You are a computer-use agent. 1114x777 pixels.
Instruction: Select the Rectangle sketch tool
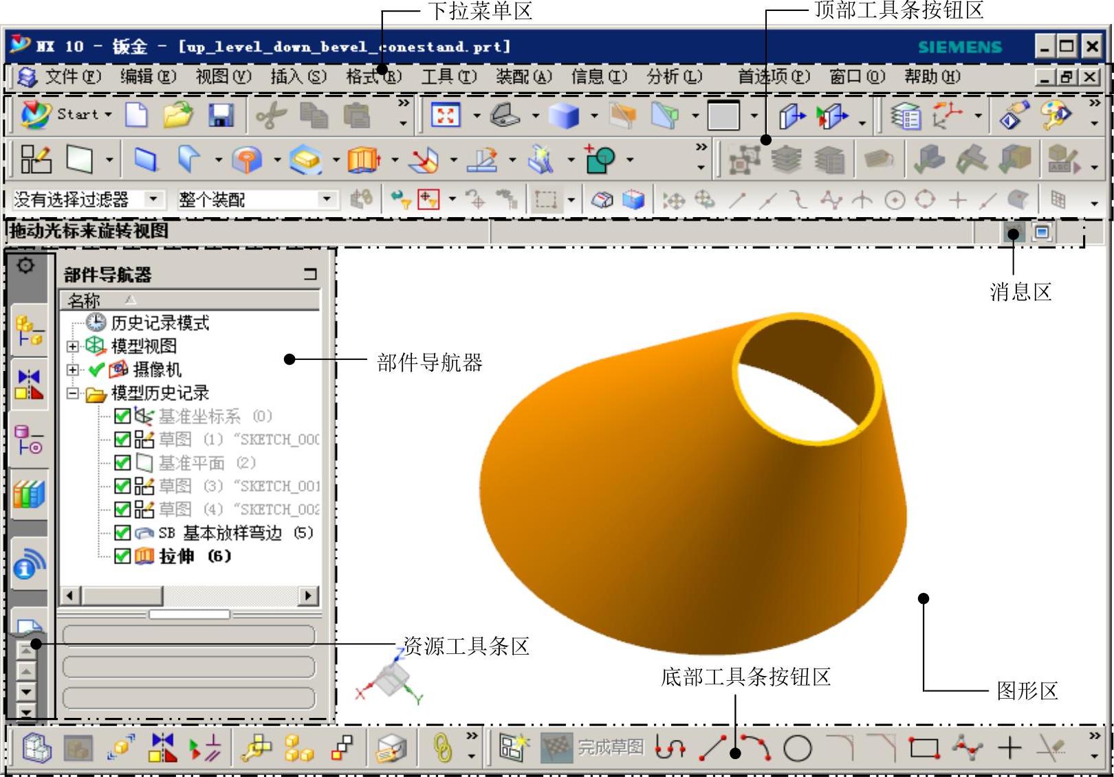point(923,747)
